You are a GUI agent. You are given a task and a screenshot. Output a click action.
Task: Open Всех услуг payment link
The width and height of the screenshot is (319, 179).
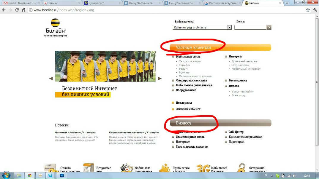(239, 95)
